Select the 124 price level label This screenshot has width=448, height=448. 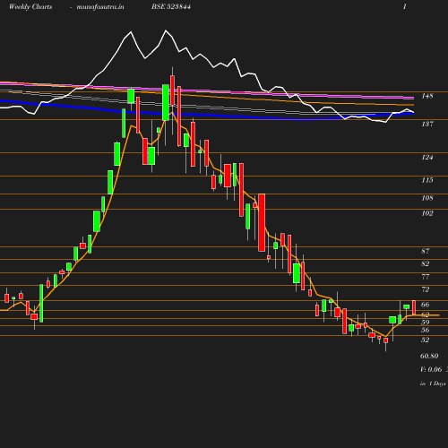427,157
